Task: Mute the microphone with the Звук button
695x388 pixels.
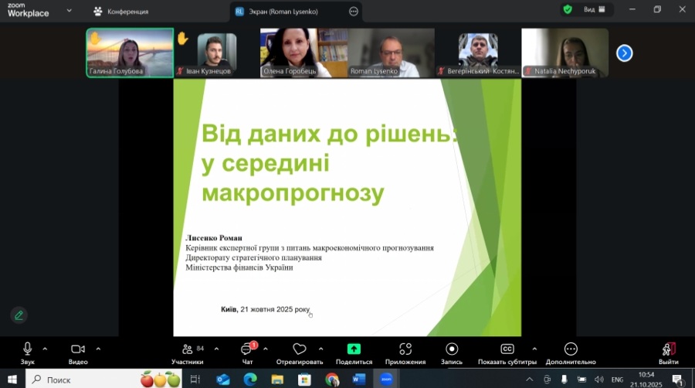Action: pyautogui.click(x=28, y=349)
